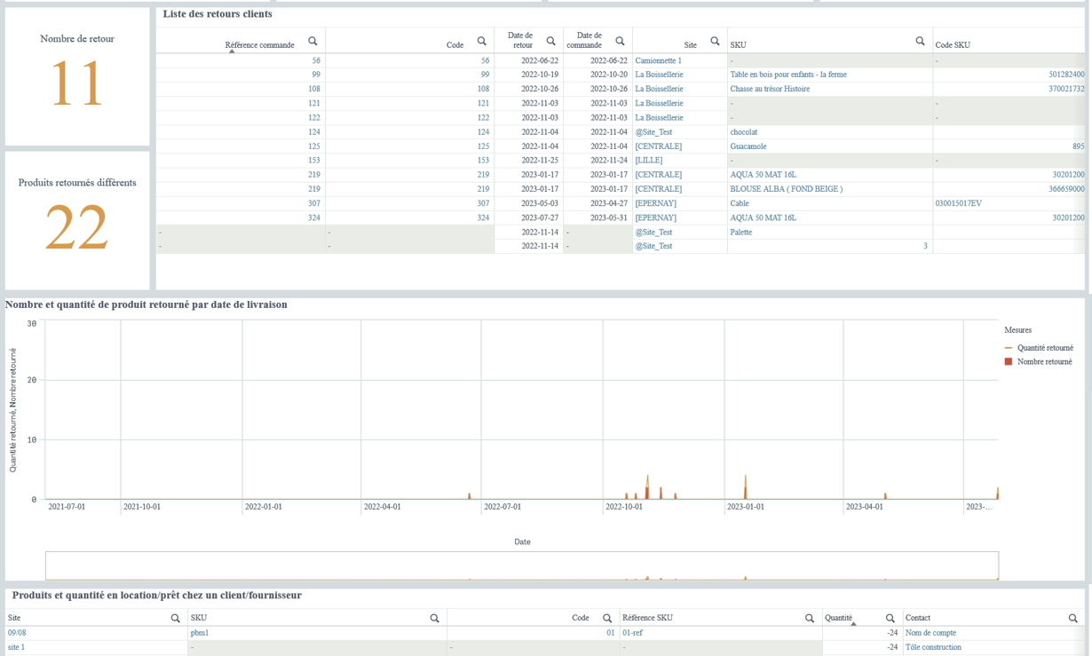Select the Guacamole SKU cell
This screenshot has width=1092, height=656.
[748, 146]
